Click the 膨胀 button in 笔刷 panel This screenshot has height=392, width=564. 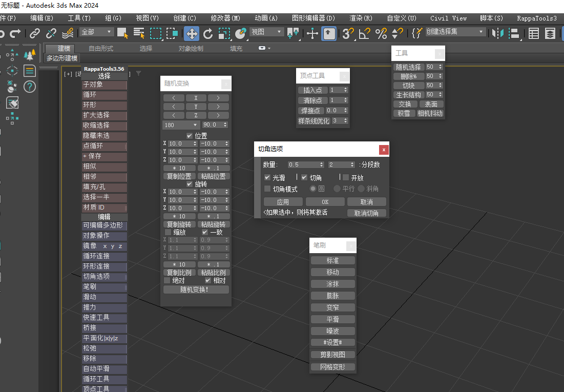333,296
